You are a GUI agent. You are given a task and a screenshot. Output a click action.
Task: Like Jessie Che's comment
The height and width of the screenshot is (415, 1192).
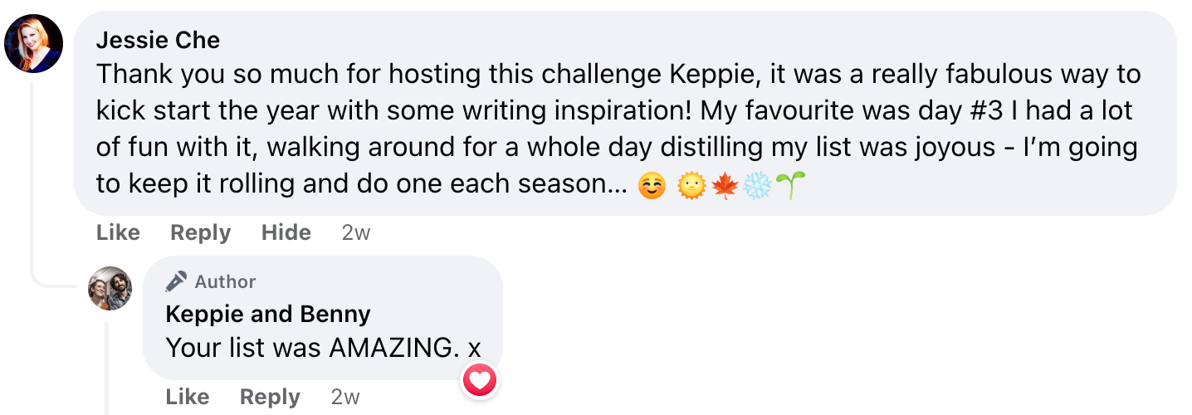click(x=118, y=233)
